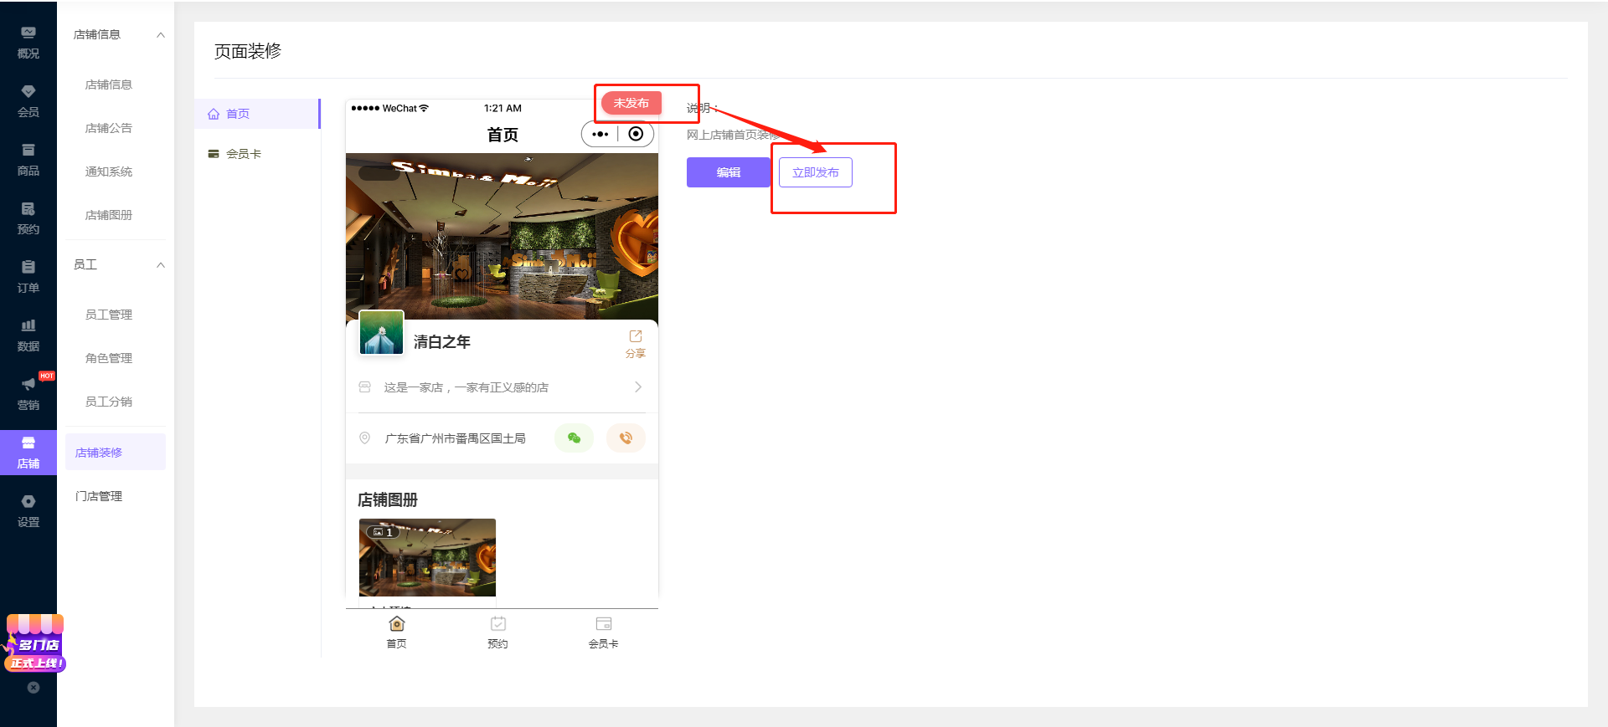Click the 分享 share icon
The height and width of the screenshot is (727, 1608).
[636, 343]
